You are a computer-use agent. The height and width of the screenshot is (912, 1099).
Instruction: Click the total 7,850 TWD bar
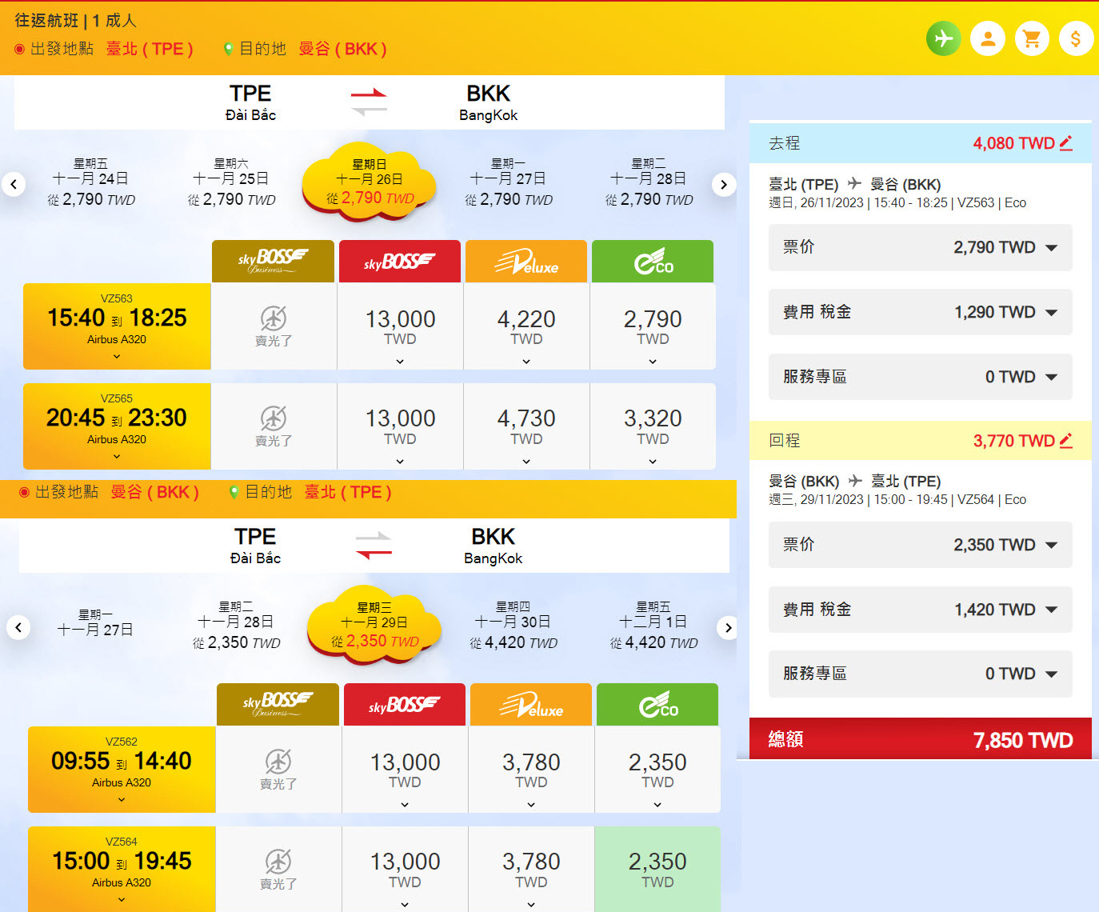pos(920,738)
